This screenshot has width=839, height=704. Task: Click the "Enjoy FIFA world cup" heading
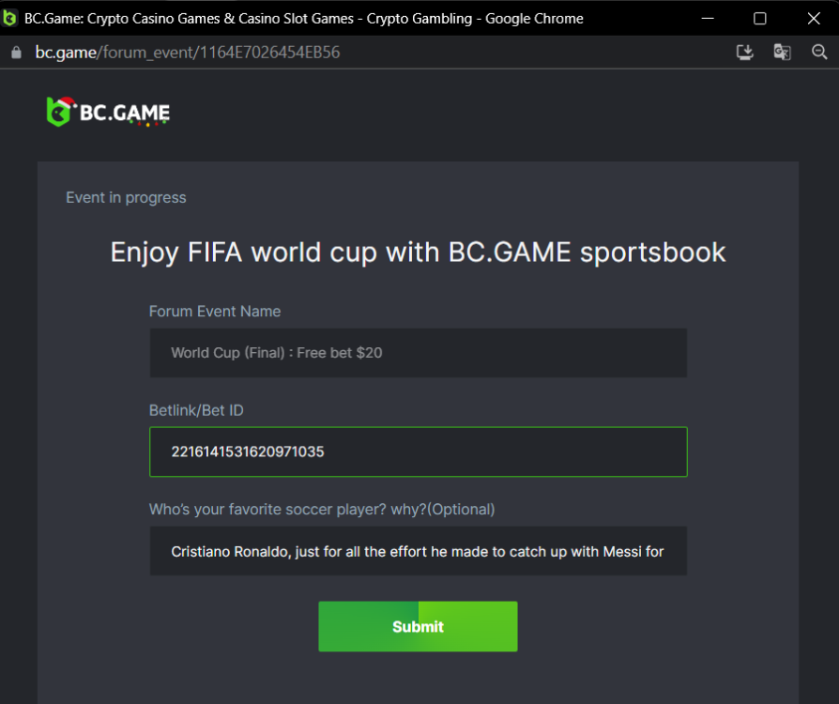pyautogui.click(x=418, y=252)
